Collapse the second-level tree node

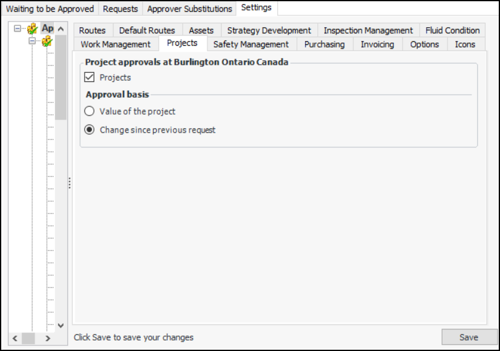[x=32, y=41]
